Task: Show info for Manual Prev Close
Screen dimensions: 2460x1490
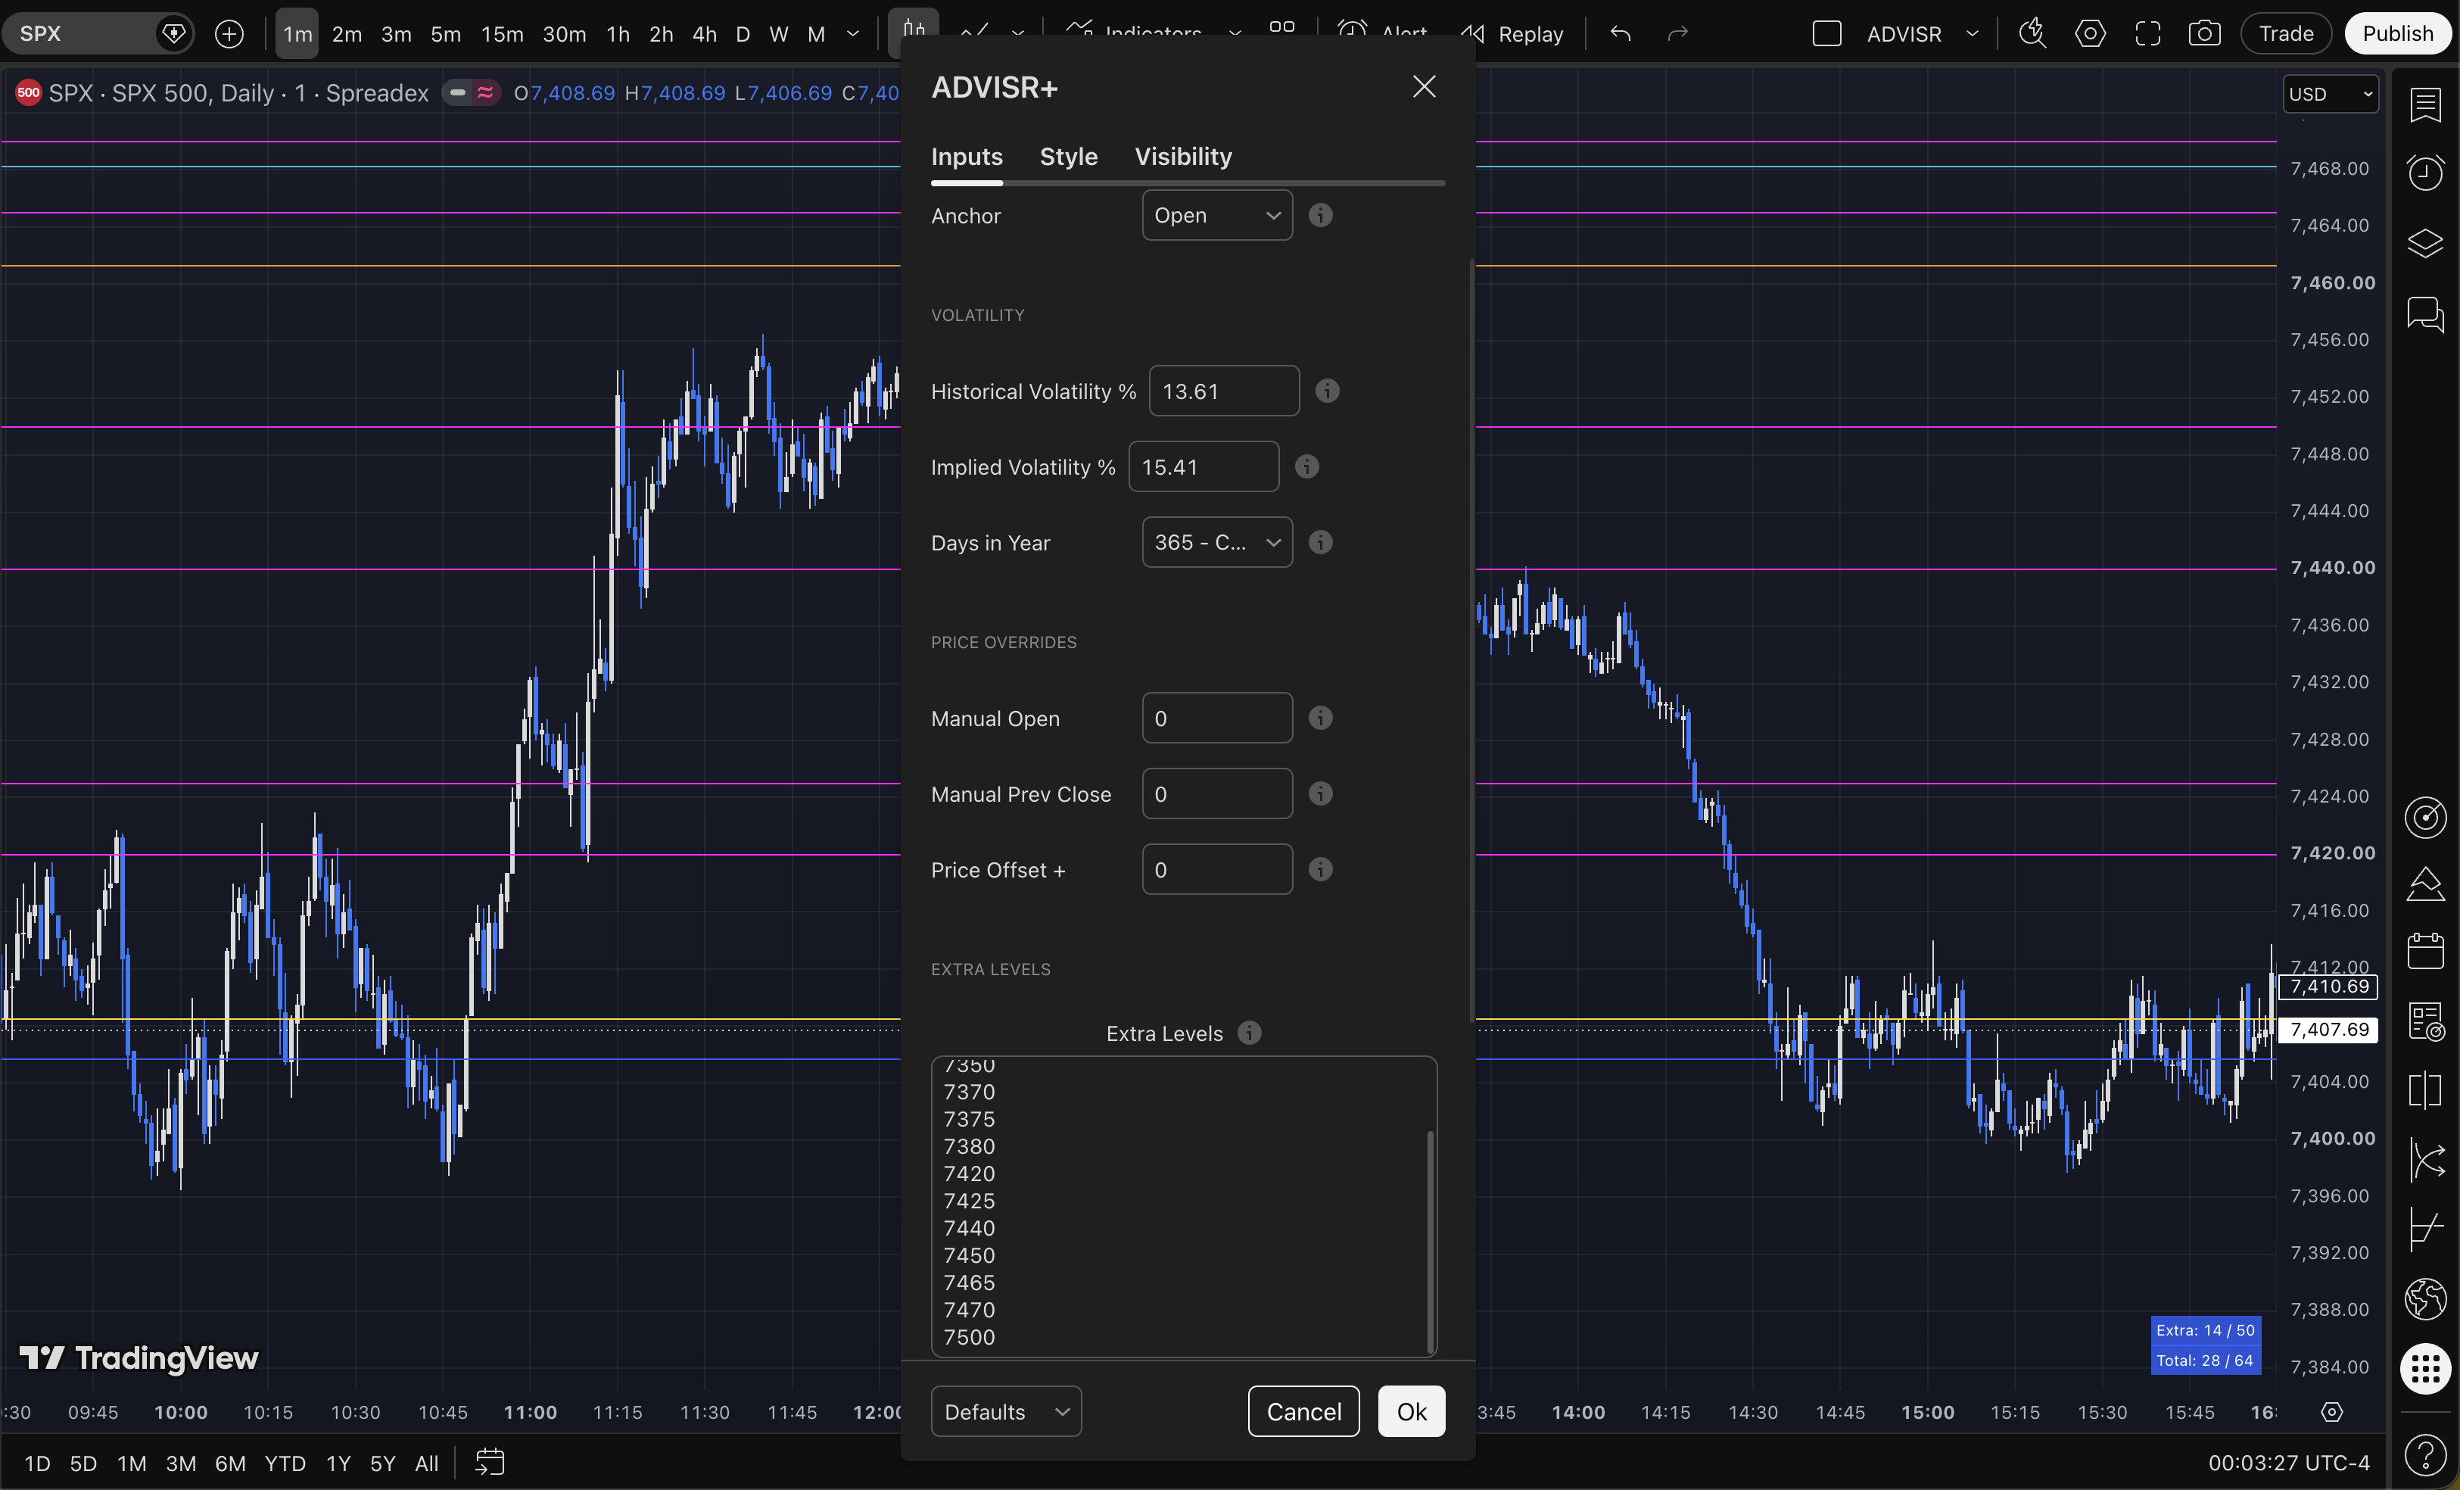Action: coord(1320,794)
